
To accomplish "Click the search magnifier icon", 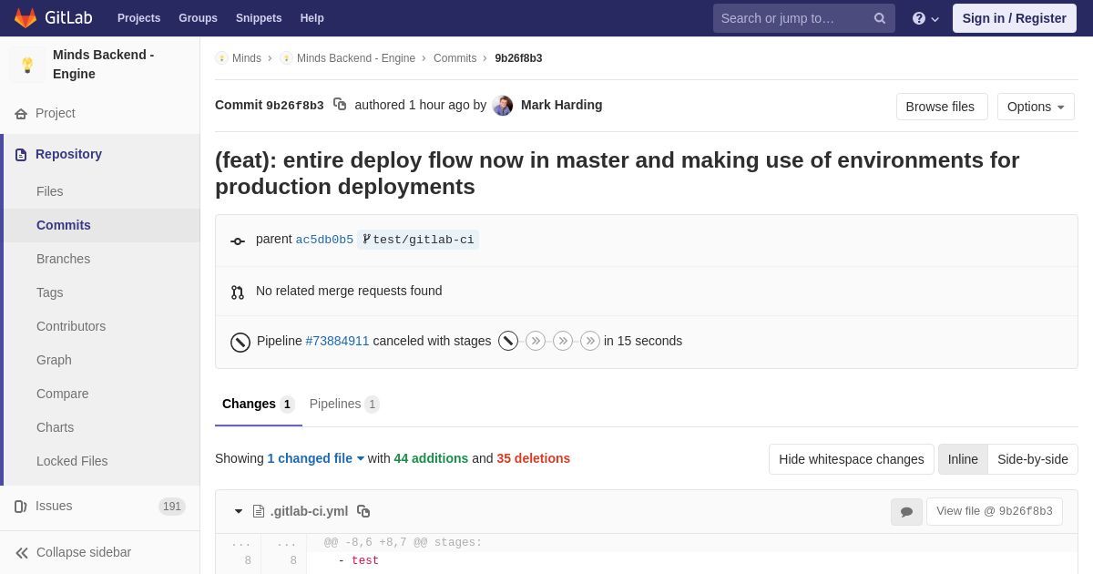I will [879, 18].
